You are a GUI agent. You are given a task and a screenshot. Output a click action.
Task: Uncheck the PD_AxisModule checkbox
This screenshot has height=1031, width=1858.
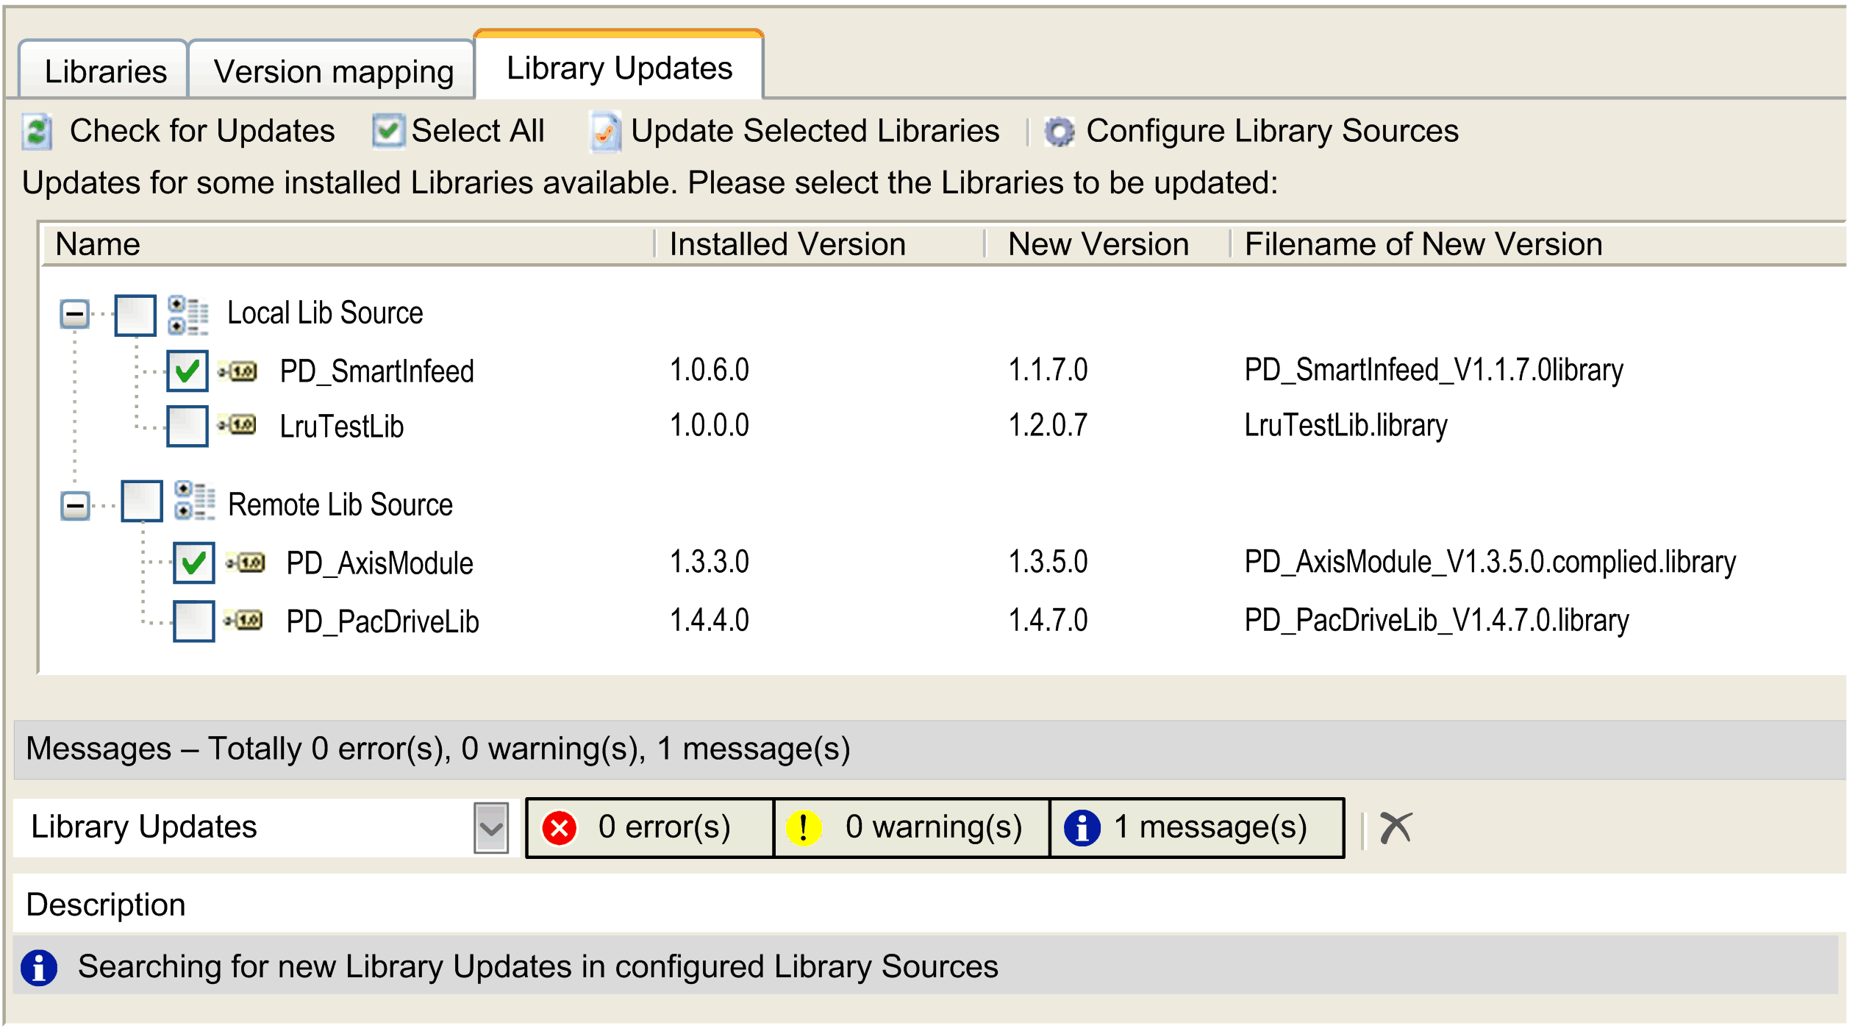(193, 563)
